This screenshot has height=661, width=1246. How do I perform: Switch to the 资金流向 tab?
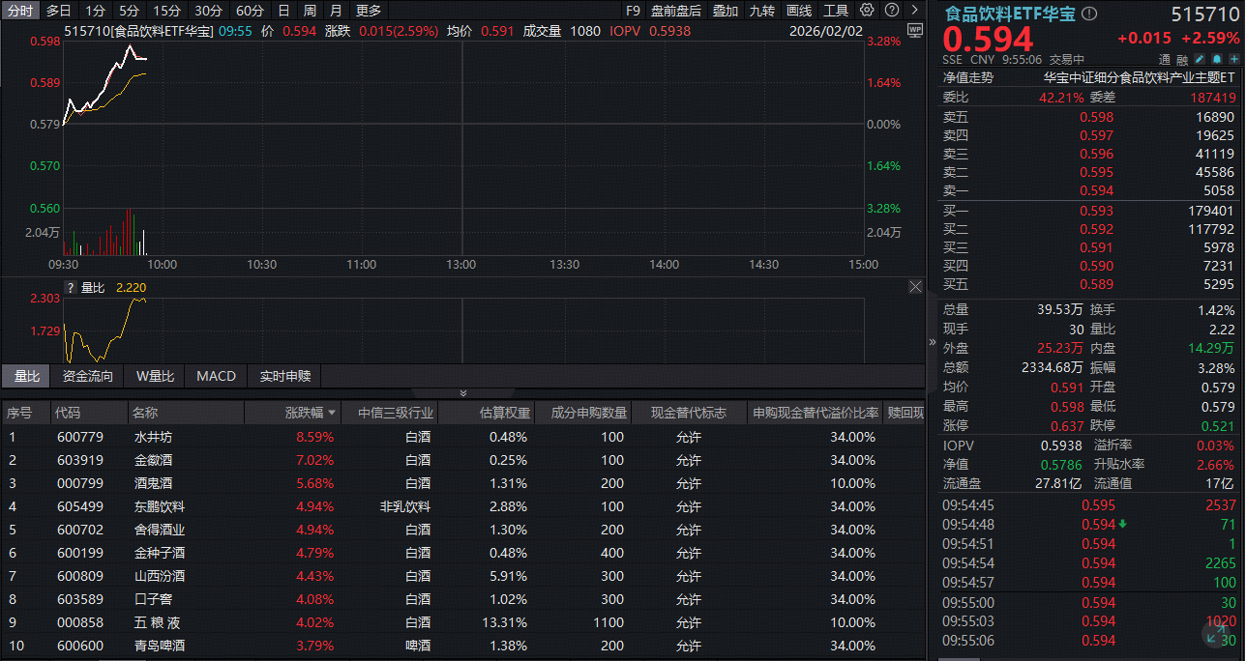click(x=88, y=376)
